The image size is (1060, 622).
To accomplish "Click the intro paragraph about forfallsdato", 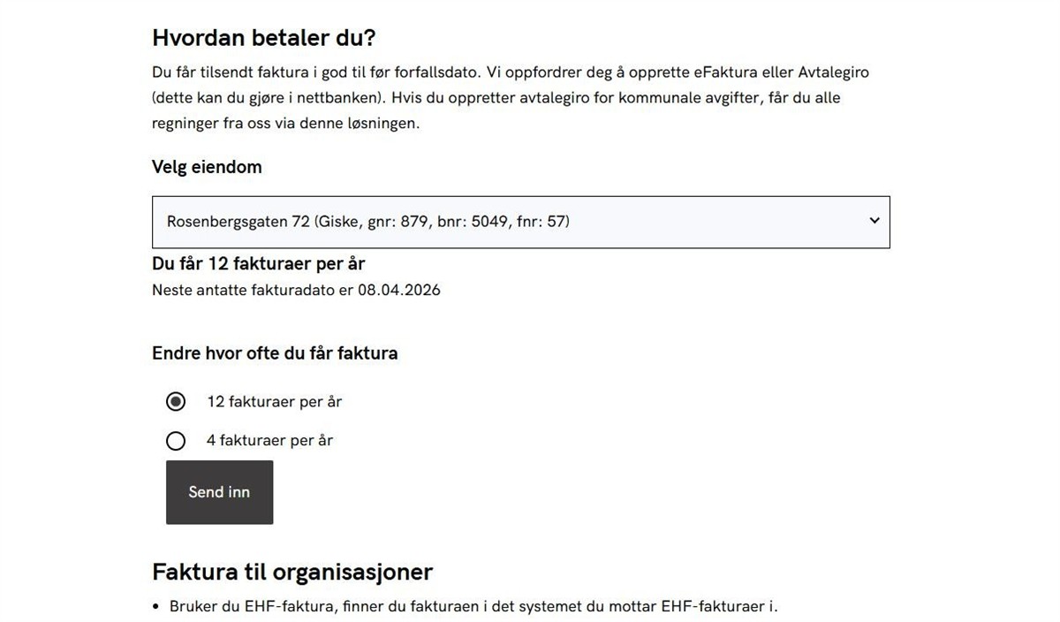I will click(x=510, y=98).
